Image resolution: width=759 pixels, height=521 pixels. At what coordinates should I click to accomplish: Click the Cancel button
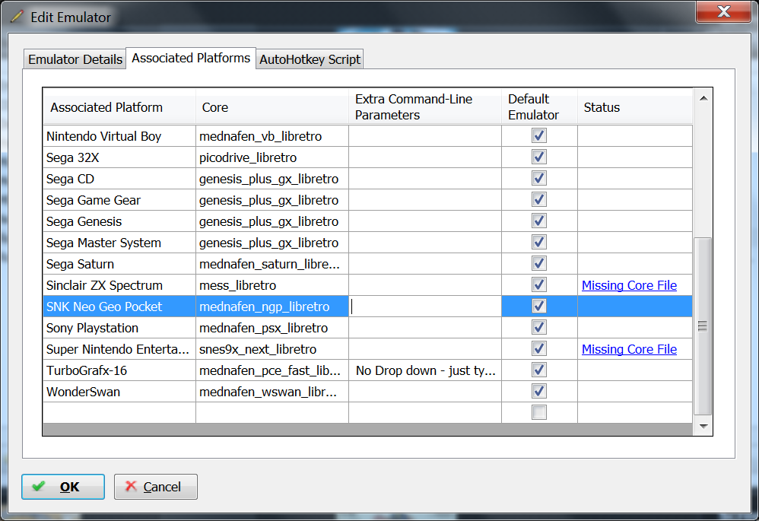tap(156, 487)
